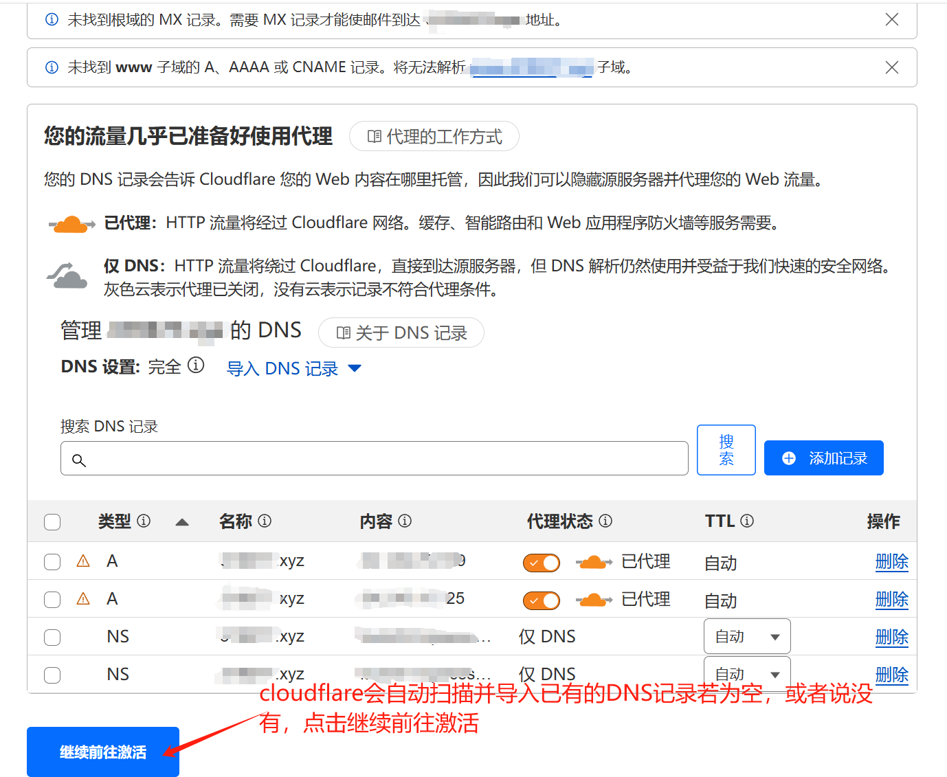Select the checkbox of the second A record

(52, 600)
